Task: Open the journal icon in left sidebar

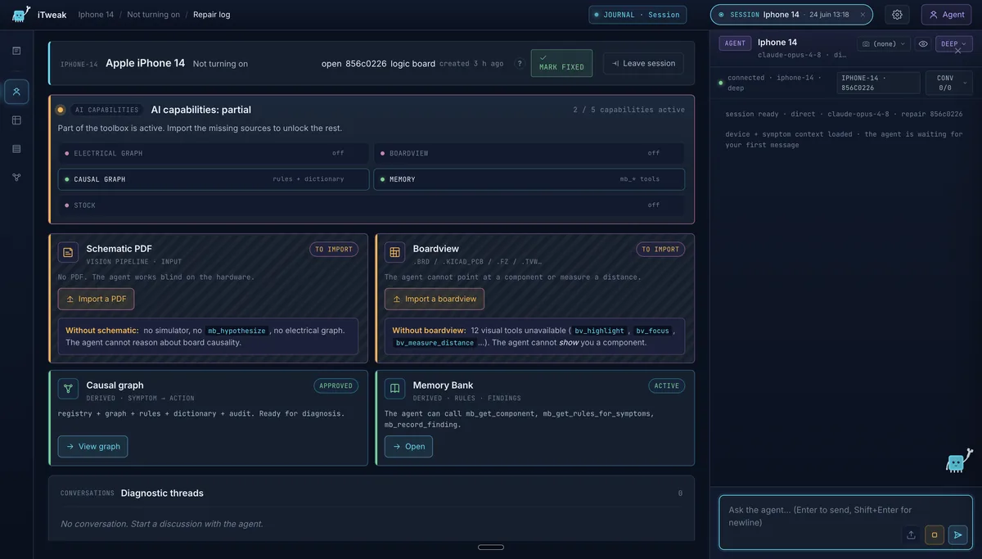Action: [x=16, y=51]
